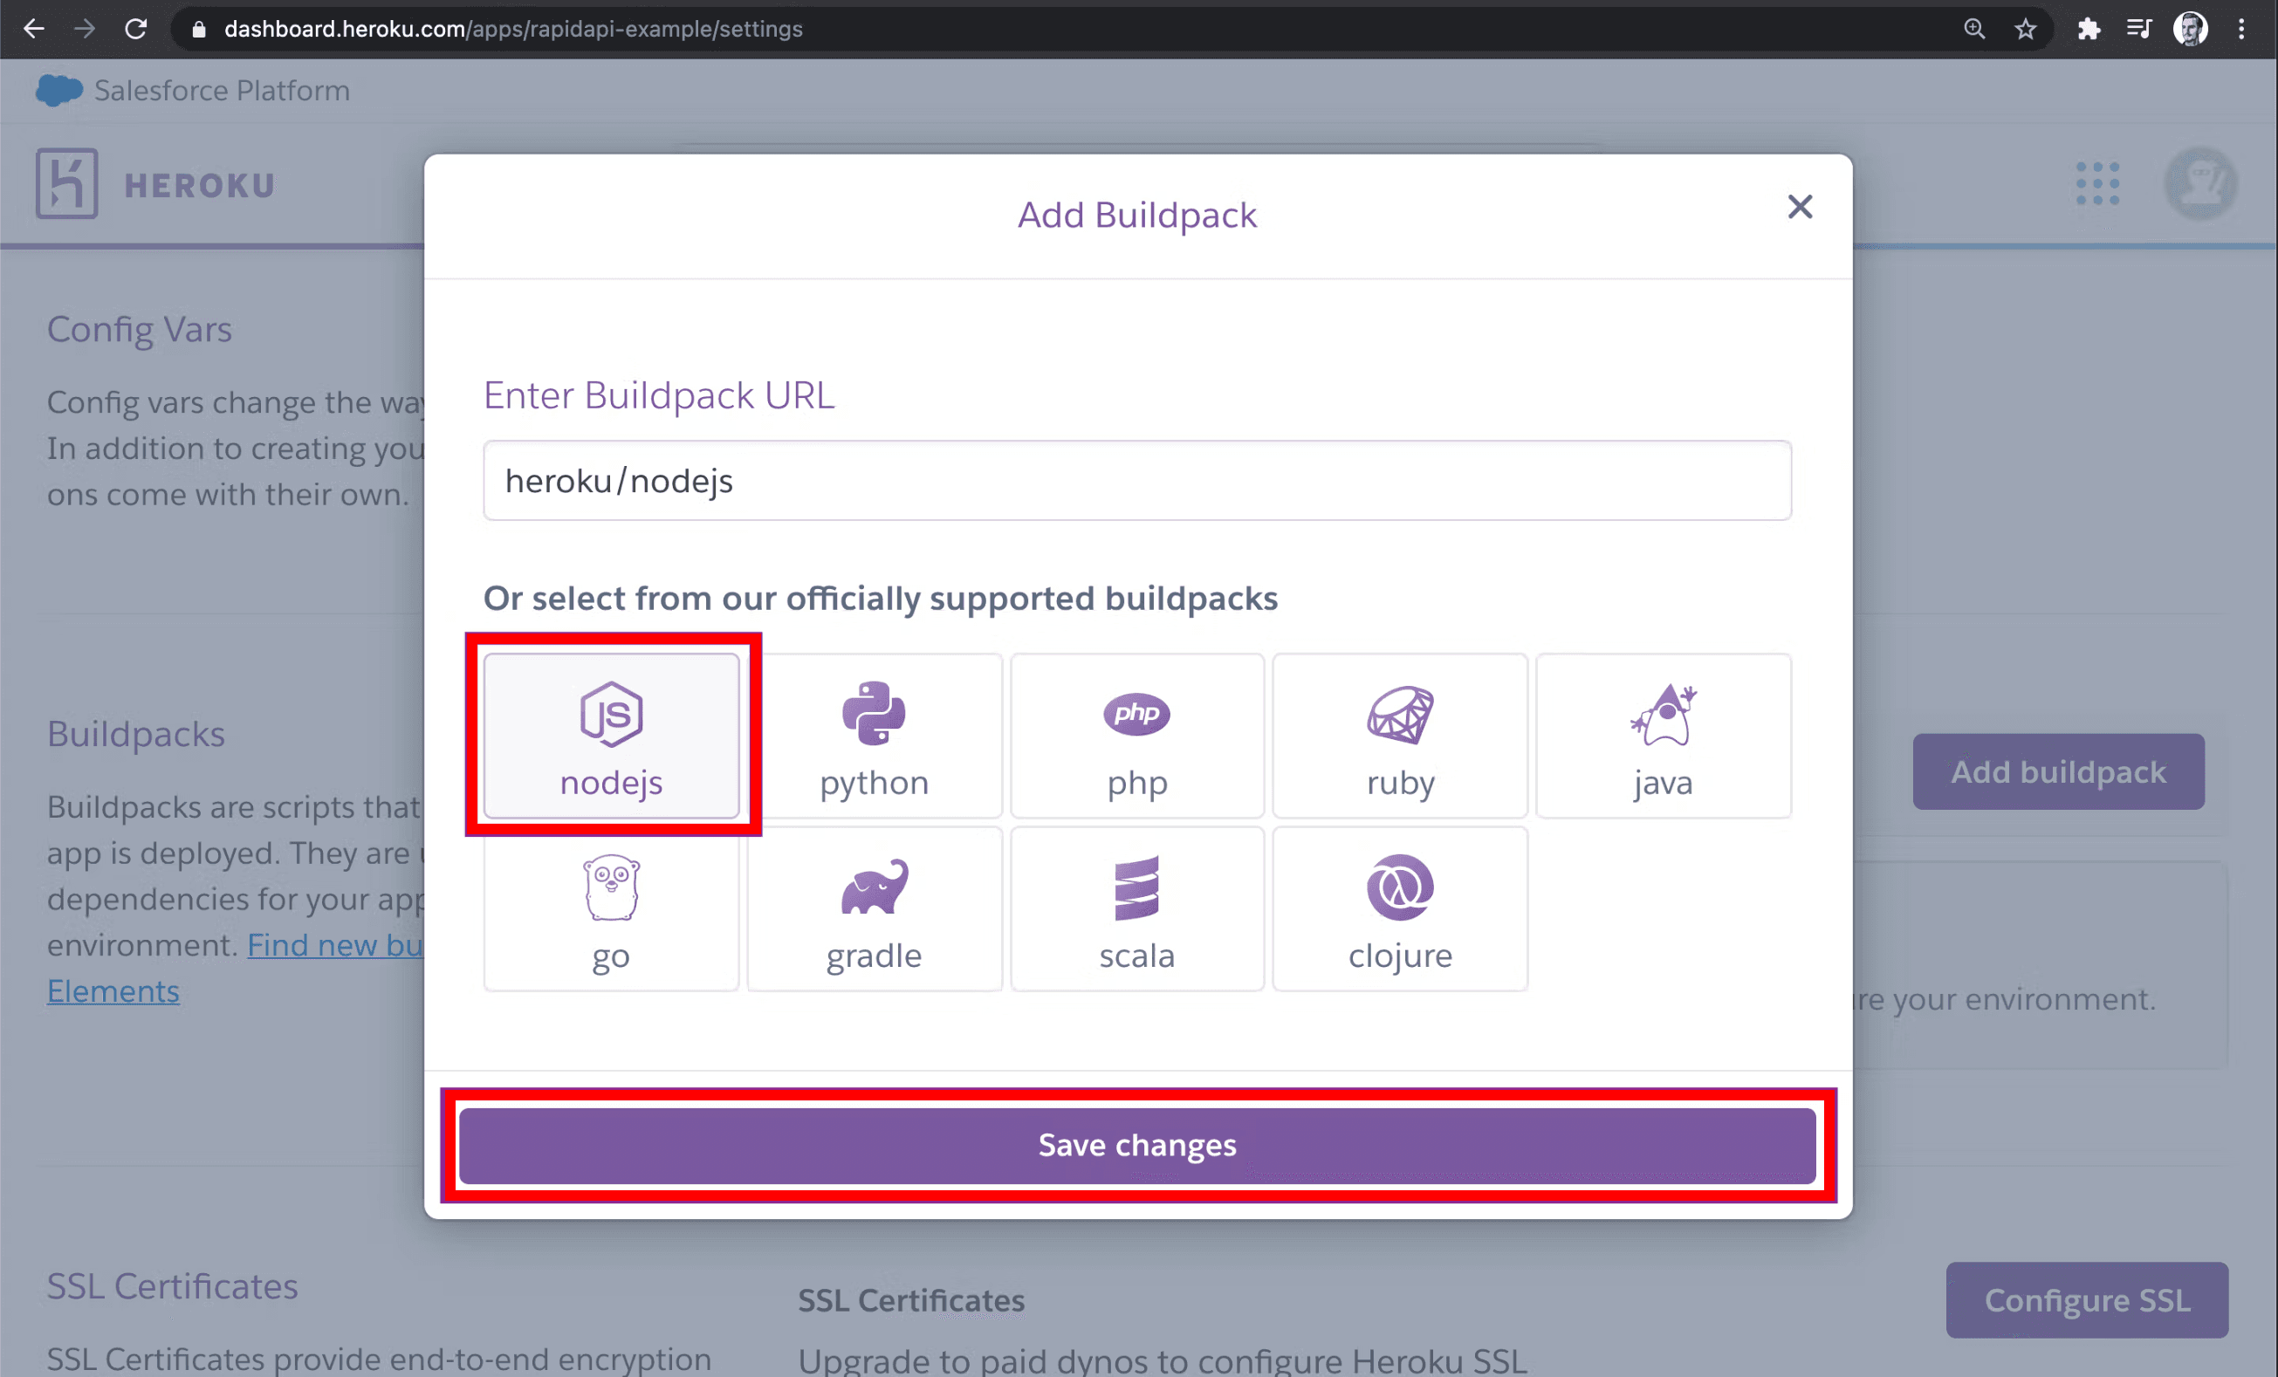Close the Add Buildpack dialog
Screen dimensions: 2278x1377
[x=1799, y=207]
